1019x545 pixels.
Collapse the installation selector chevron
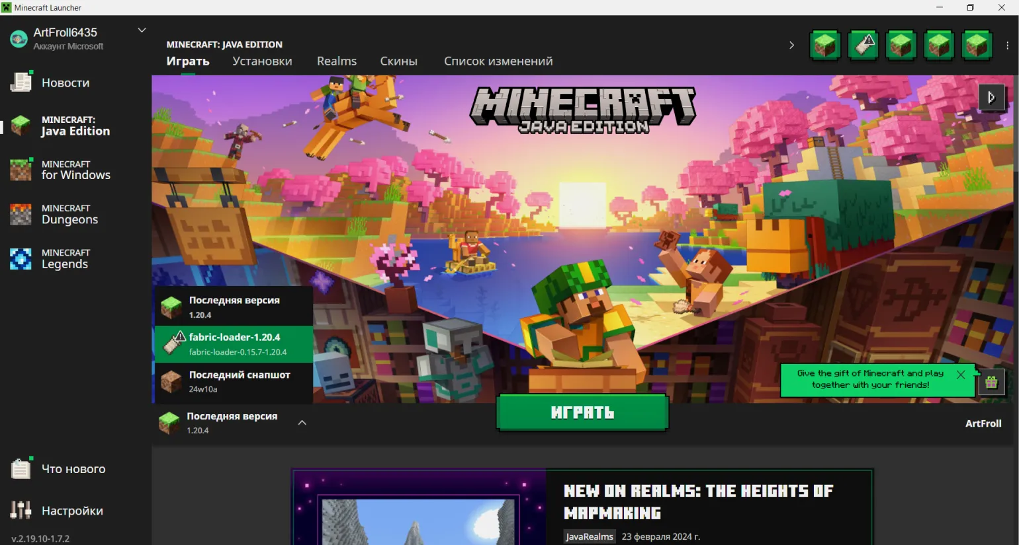point(302,423)
